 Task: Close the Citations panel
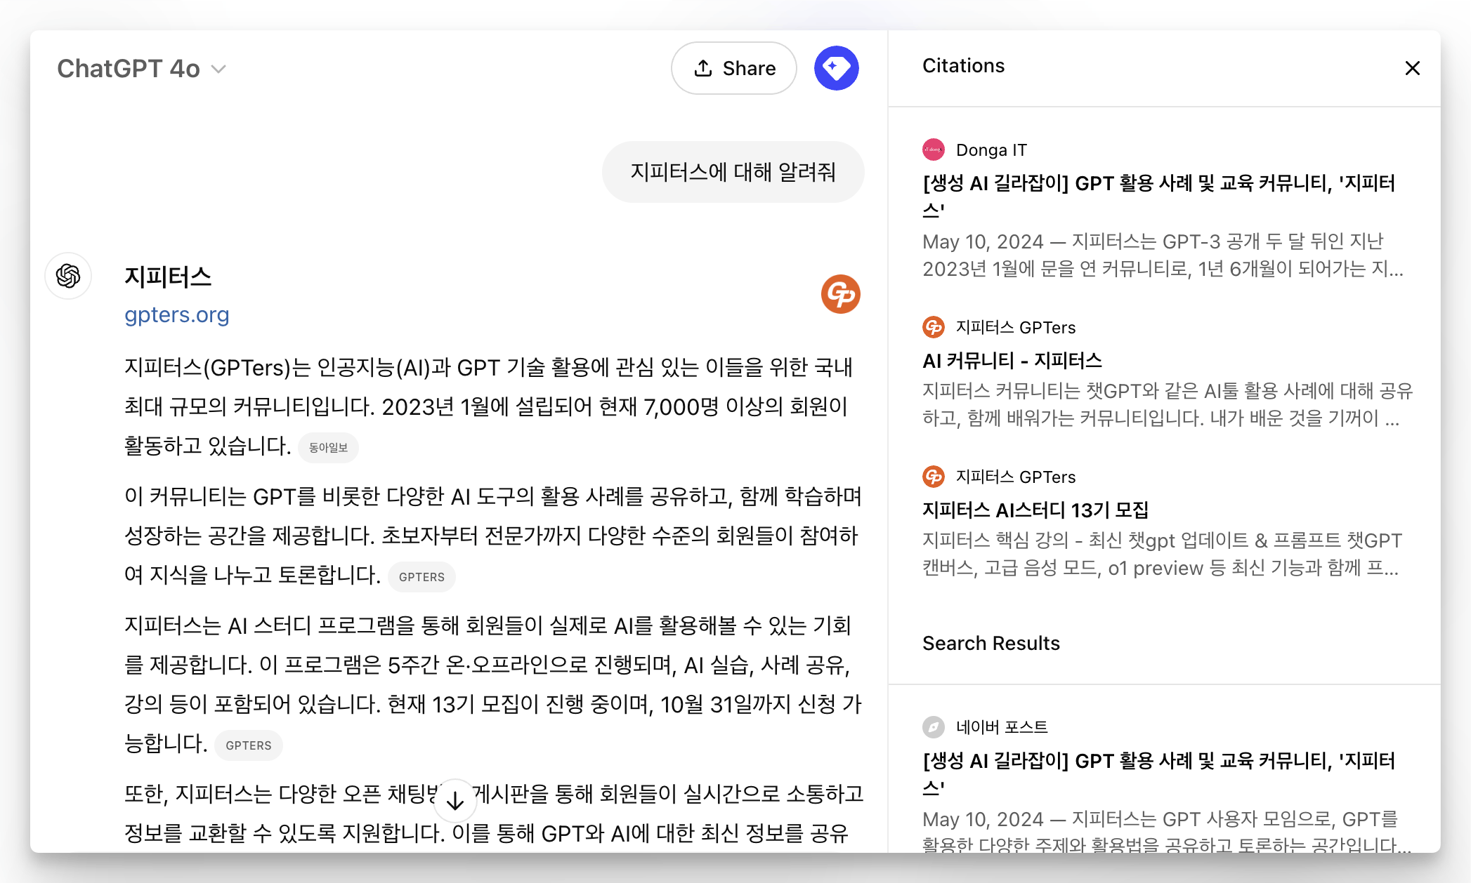[1412, 68]
